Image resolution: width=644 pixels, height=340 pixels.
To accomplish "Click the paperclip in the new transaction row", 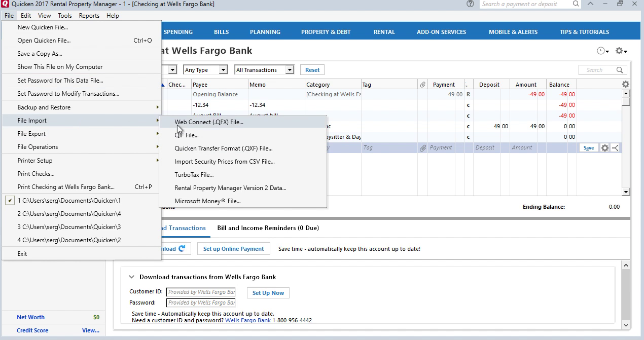I will click(x=423, y=148).
